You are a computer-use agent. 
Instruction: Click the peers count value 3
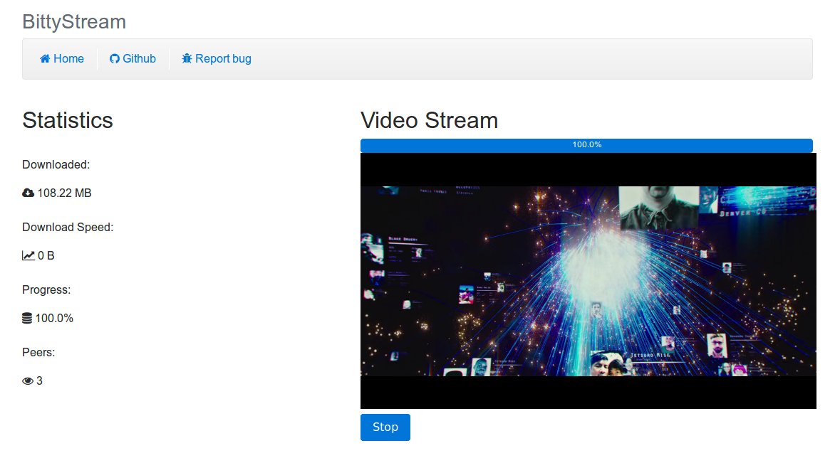(39, 381)
